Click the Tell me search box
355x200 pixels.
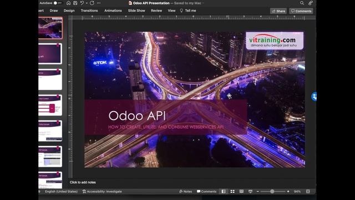coord(188,11)
